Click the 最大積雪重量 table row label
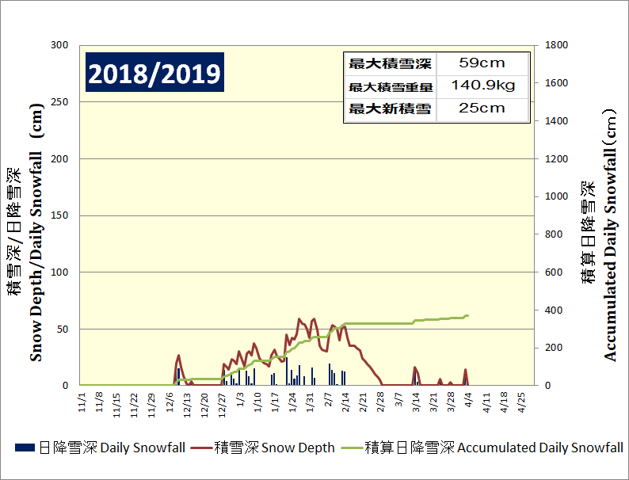629x480 pixels. (390, 86)
